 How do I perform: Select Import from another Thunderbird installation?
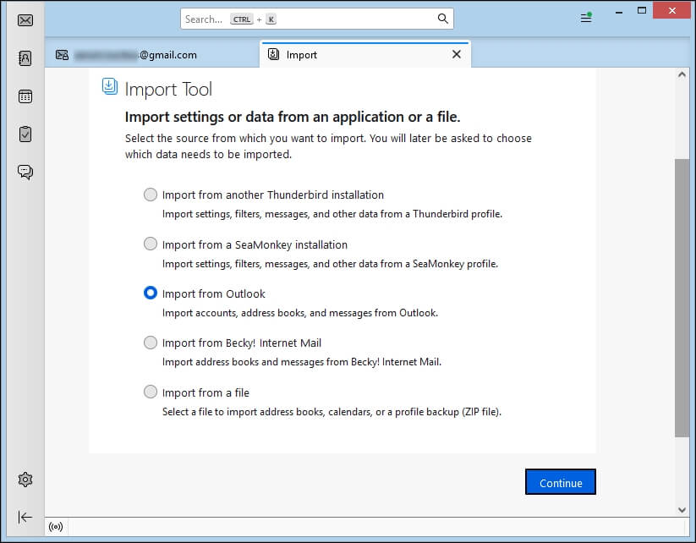(x=151, y=195)
